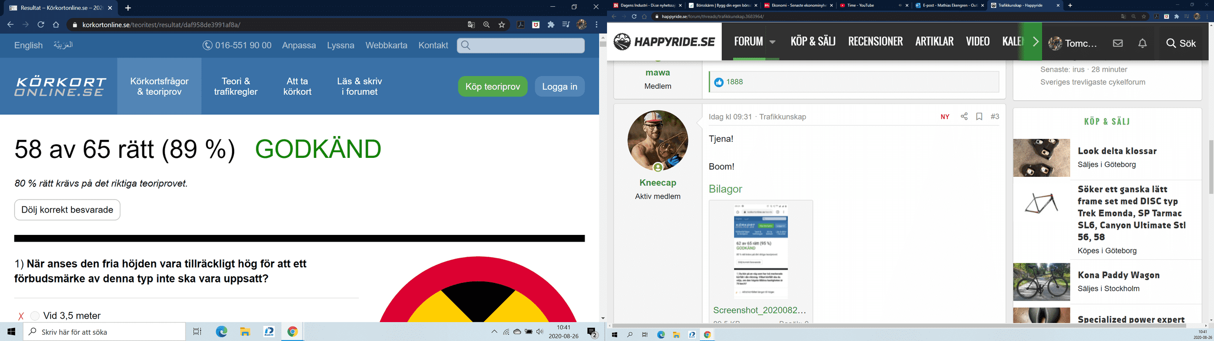1214x341 pixels.
Task: Open Microsoft Edge from the left taskbar
Action: click(221, 332)
